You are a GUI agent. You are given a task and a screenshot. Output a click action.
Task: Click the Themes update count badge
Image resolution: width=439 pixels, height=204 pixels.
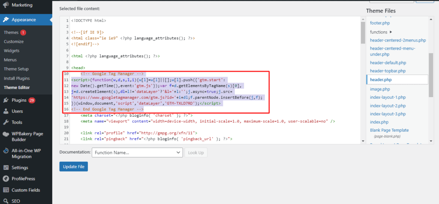click(23, 33)
